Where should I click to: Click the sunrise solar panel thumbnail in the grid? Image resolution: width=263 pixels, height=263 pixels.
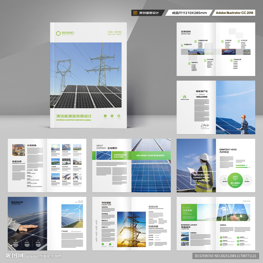pyautogui.click(x=55, y=147)
